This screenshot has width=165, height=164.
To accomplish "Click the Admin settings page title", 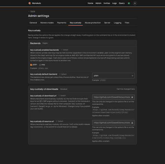I will tap(38, 16).
